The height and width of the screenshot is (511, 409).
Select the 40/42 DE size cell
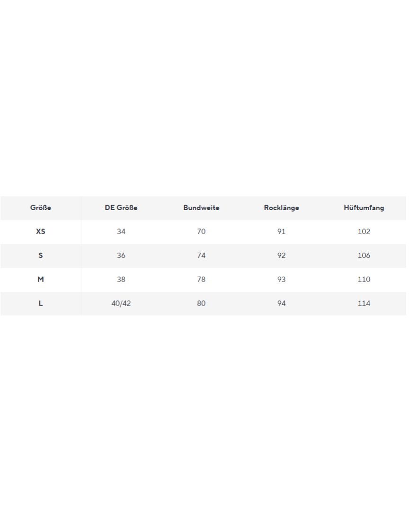pos(121,303)
